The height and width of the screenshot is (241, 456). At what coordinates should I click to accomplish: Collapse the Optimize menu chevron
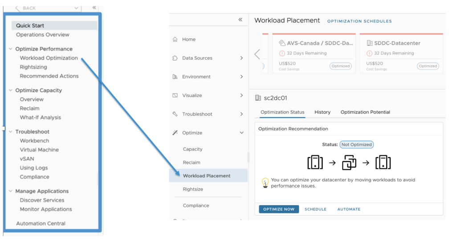241,133
